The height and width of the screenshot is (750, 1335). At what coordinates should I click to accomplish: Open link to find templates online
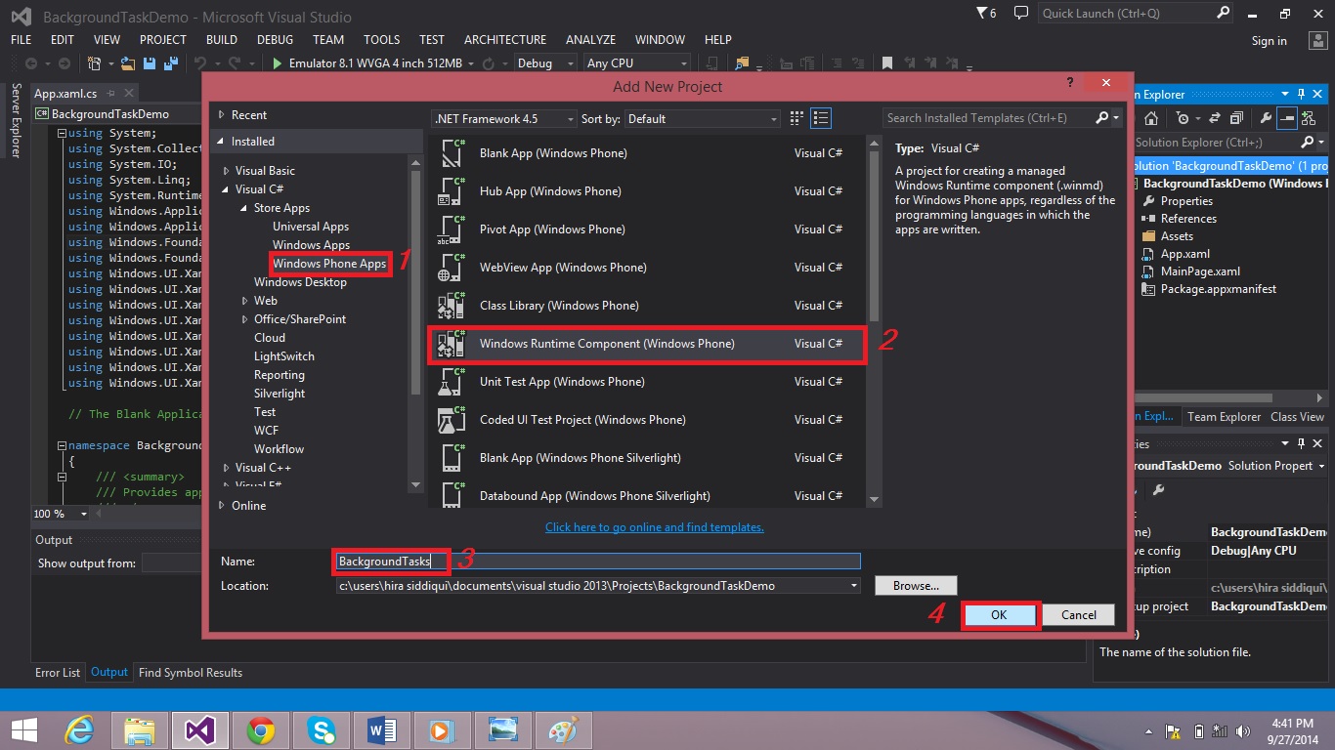pyautogui.click(x=654, y=527)
